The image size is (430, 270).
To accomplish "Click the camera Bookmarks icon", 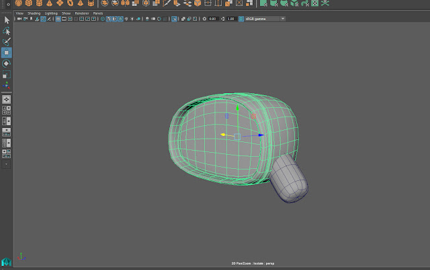I will (32, 19).
